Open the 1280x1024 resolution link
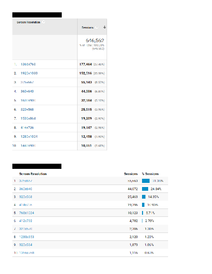212x274 pixels. click(x=29, y=136)
